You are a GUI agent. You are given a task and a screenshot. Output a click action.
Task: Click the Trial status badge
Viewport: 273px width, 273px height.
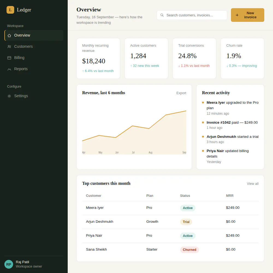tap(186, 222)
